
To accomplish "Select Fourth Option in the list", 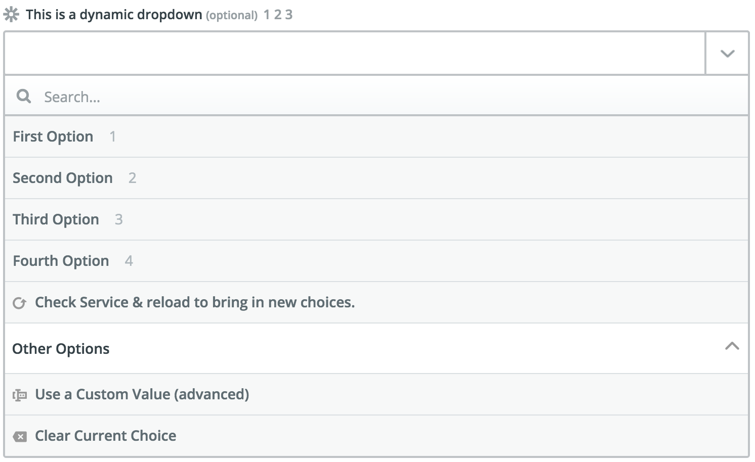I will coord(376,261).
